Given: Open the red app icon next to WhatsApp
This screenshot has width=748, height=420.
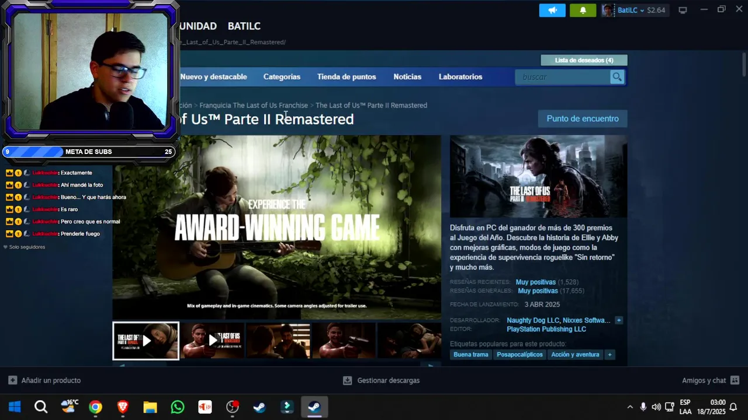Looking at the screenshot, I should 205,407.
